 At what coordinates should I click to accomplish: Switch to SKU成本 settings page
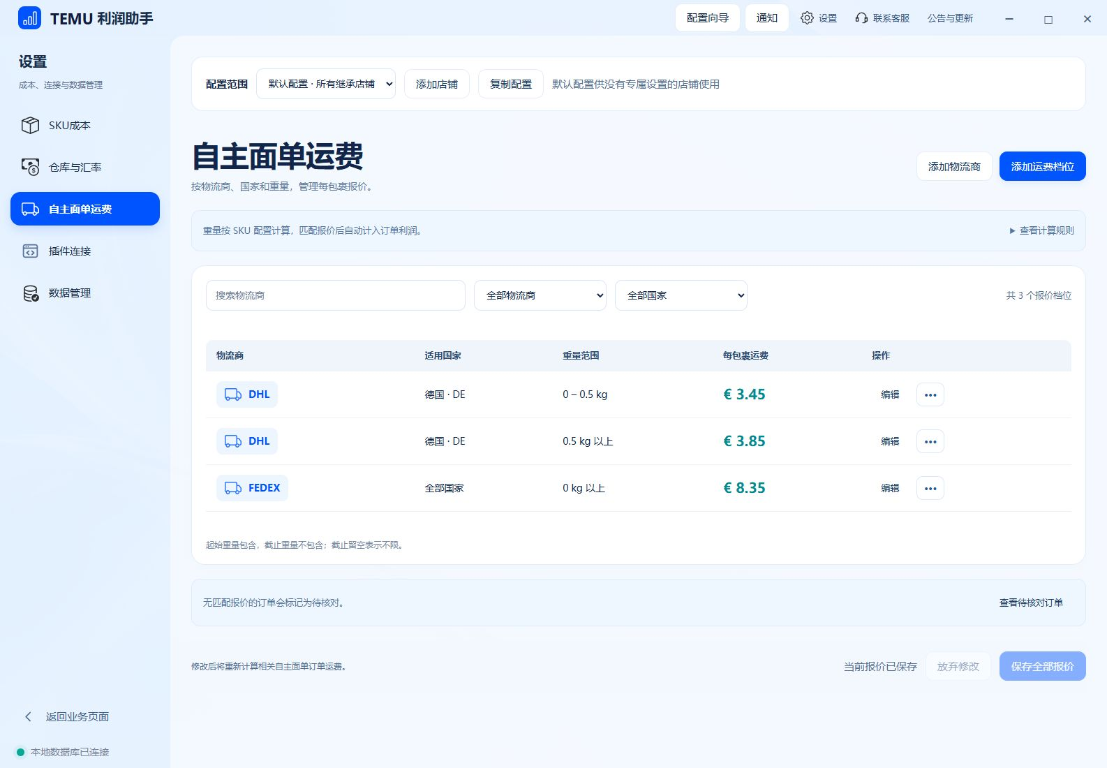[x=85, y=125]
